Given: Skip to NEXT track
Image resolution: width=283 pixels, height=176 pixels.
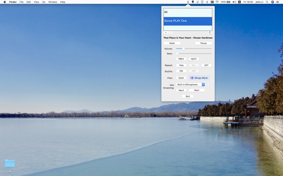Looking at the screenshot, I should [x=194, y=59].
